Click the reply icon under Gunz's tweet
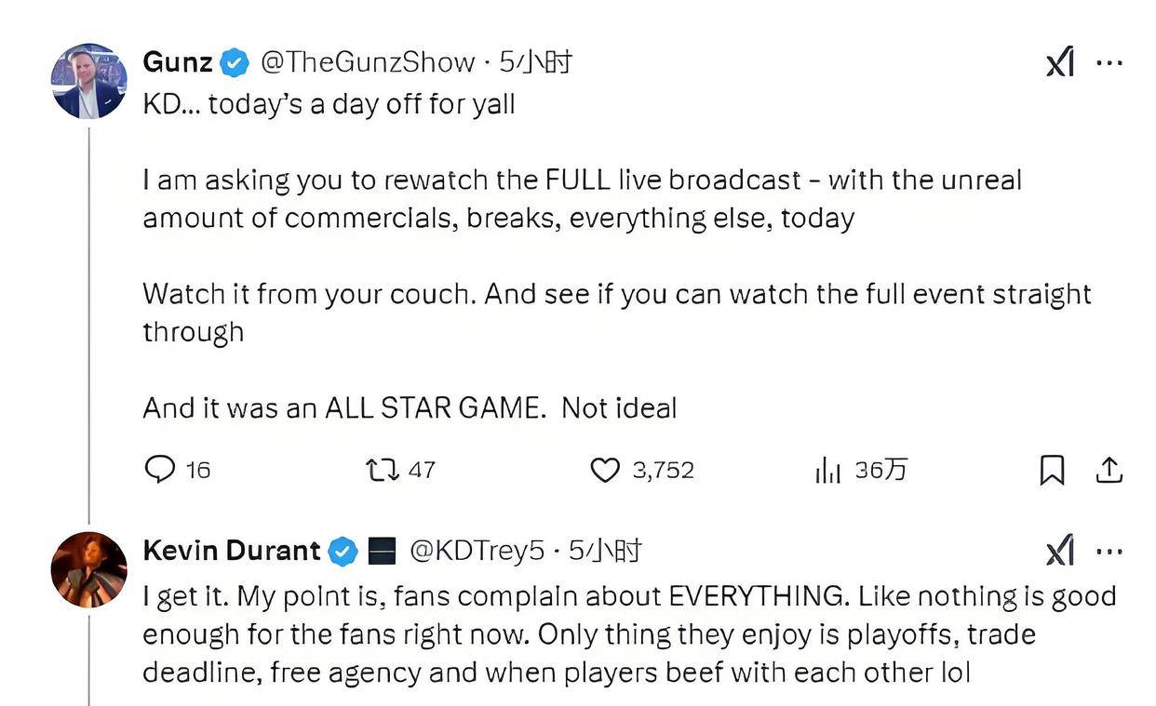Viewport: 1156px width, 706px height. coord(160,470)
